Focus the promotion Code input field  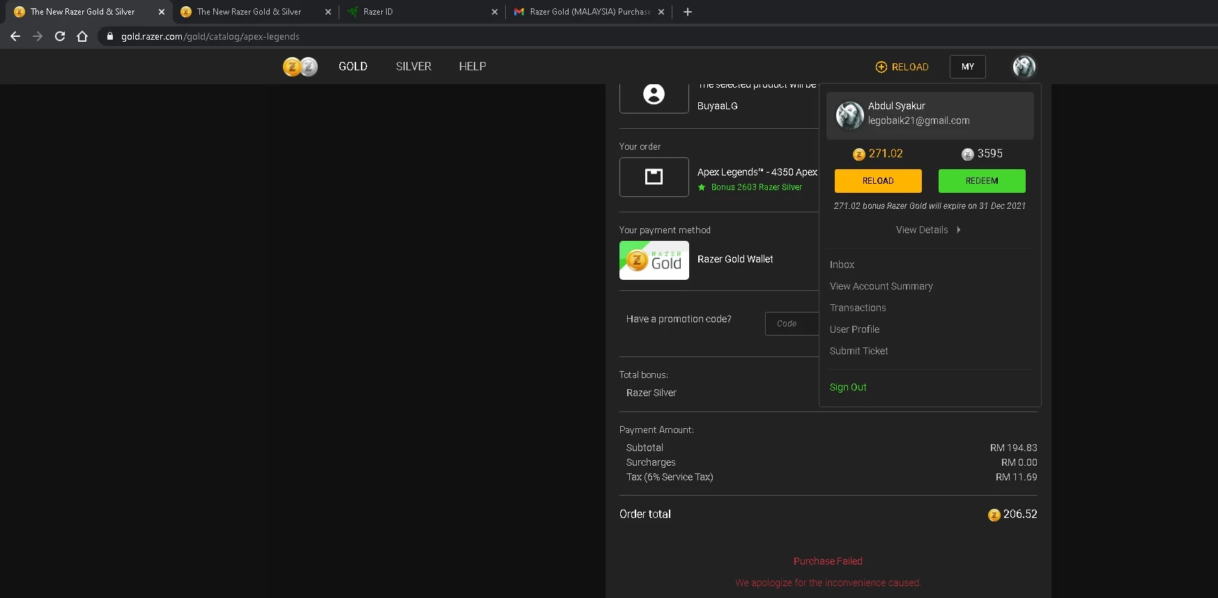click(x=792, y=324)
